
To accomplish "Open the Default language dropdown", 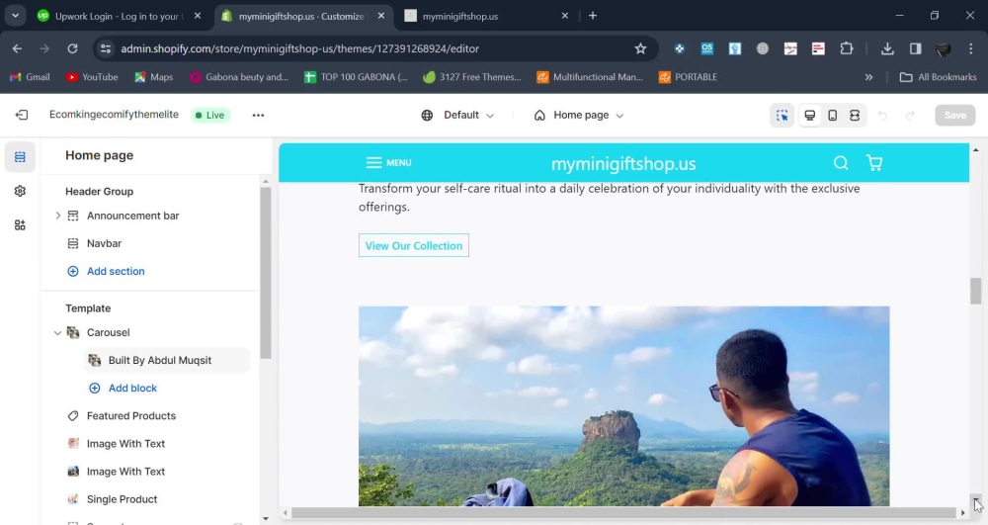I will point(458,116).
